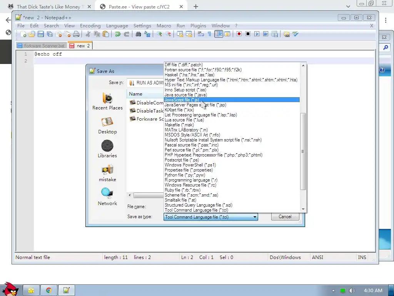Choose Java source file (*.java) option

(x=231, y=95)
